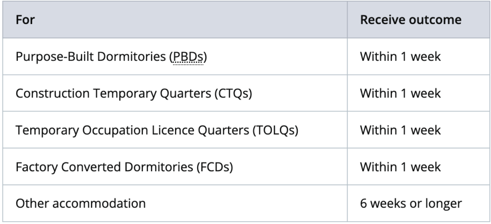Click "Within 1 week" in PBDs row
Image resolution: width=491 pixels, height=224 pixels.
tap(400, 57)
